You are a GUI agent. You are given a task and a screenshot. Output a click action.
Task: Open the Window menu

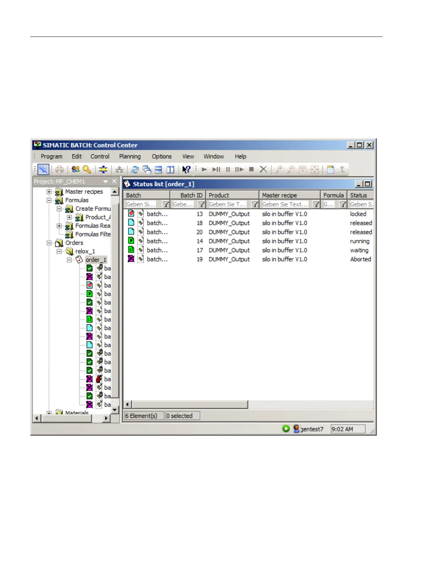click(x=214, y=156)
